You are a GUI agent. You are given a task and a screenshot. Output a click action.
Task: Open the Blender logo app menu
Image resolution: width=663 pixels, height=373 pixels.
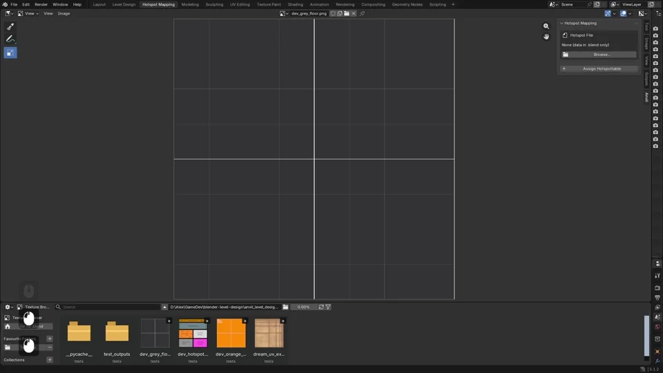5,4
